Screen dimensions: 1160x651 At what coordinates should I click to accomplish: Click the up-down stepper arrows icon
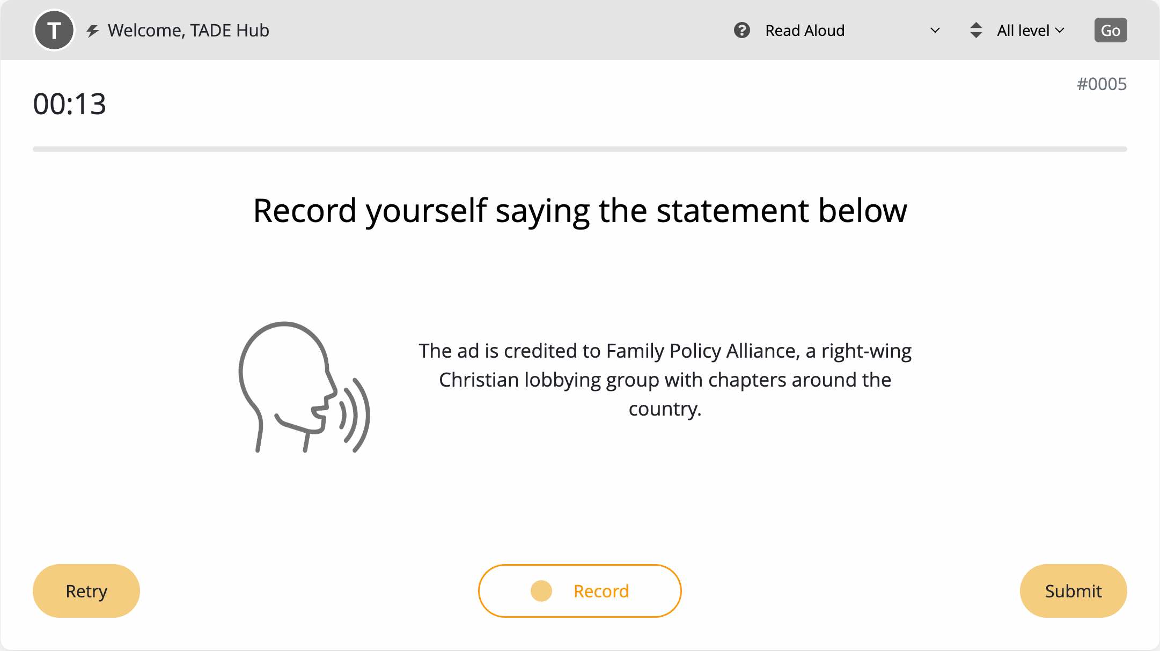(975, 30)
